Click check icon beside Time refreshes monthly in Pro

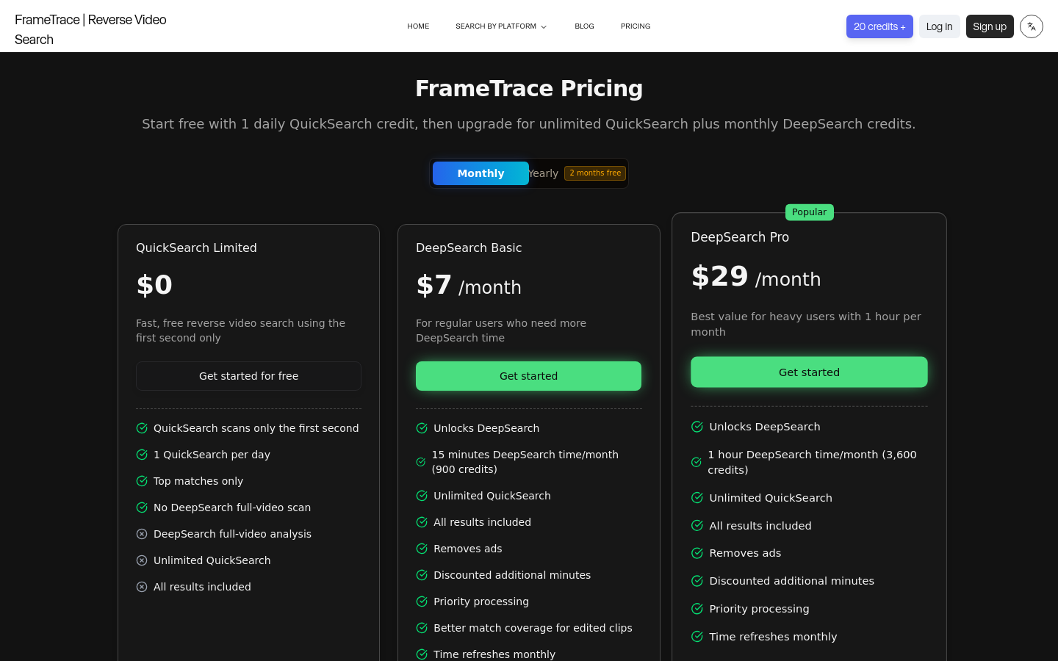(x=697, y=637)
